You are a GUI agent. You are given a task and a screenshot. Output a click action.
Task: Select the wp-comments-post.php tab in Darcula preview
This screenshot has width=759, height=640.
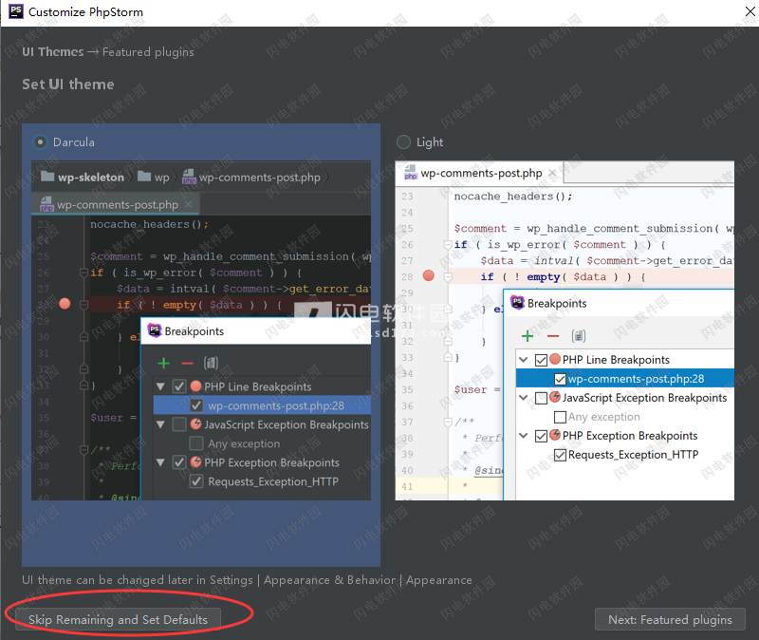click(x=116, y=204)
